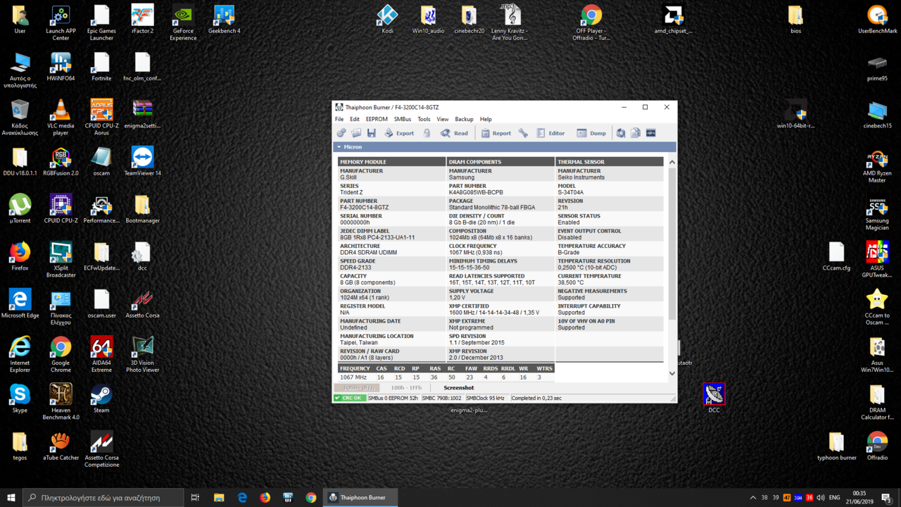The height and width of the screenshot is (507, 901).
Task: Click the DRAM part number K4A8G085WB-BCPB
Action: tap(476, 192)
